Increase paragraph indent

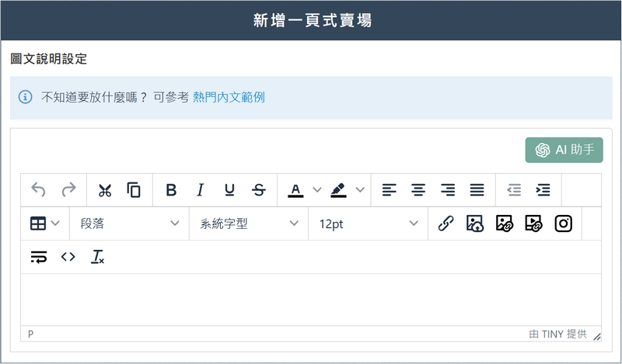[543, 190]
